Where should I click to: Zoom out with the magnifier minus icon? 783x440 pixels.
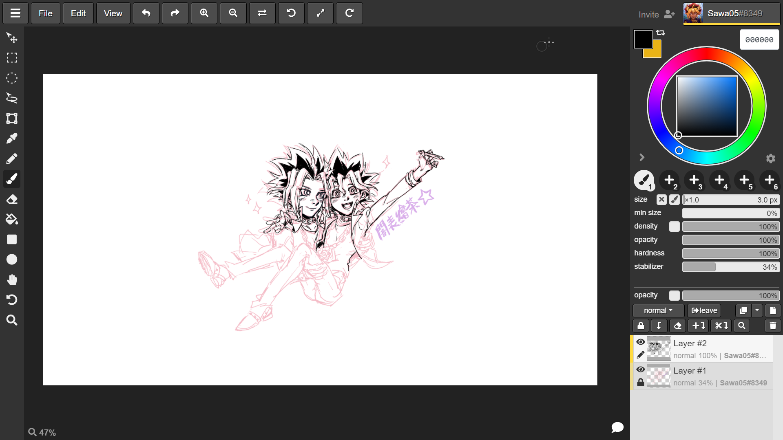pyautogui.click(x=233, y=13)
